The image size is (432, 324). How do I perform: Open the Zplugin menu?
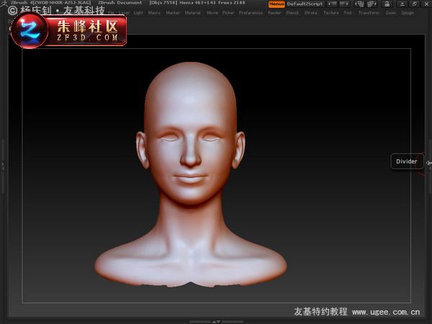408,13
